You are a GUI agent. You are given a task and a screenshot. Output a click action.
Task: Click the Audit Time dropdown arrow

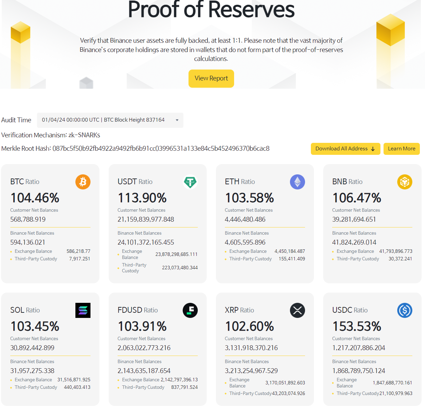tap(177, 120)
